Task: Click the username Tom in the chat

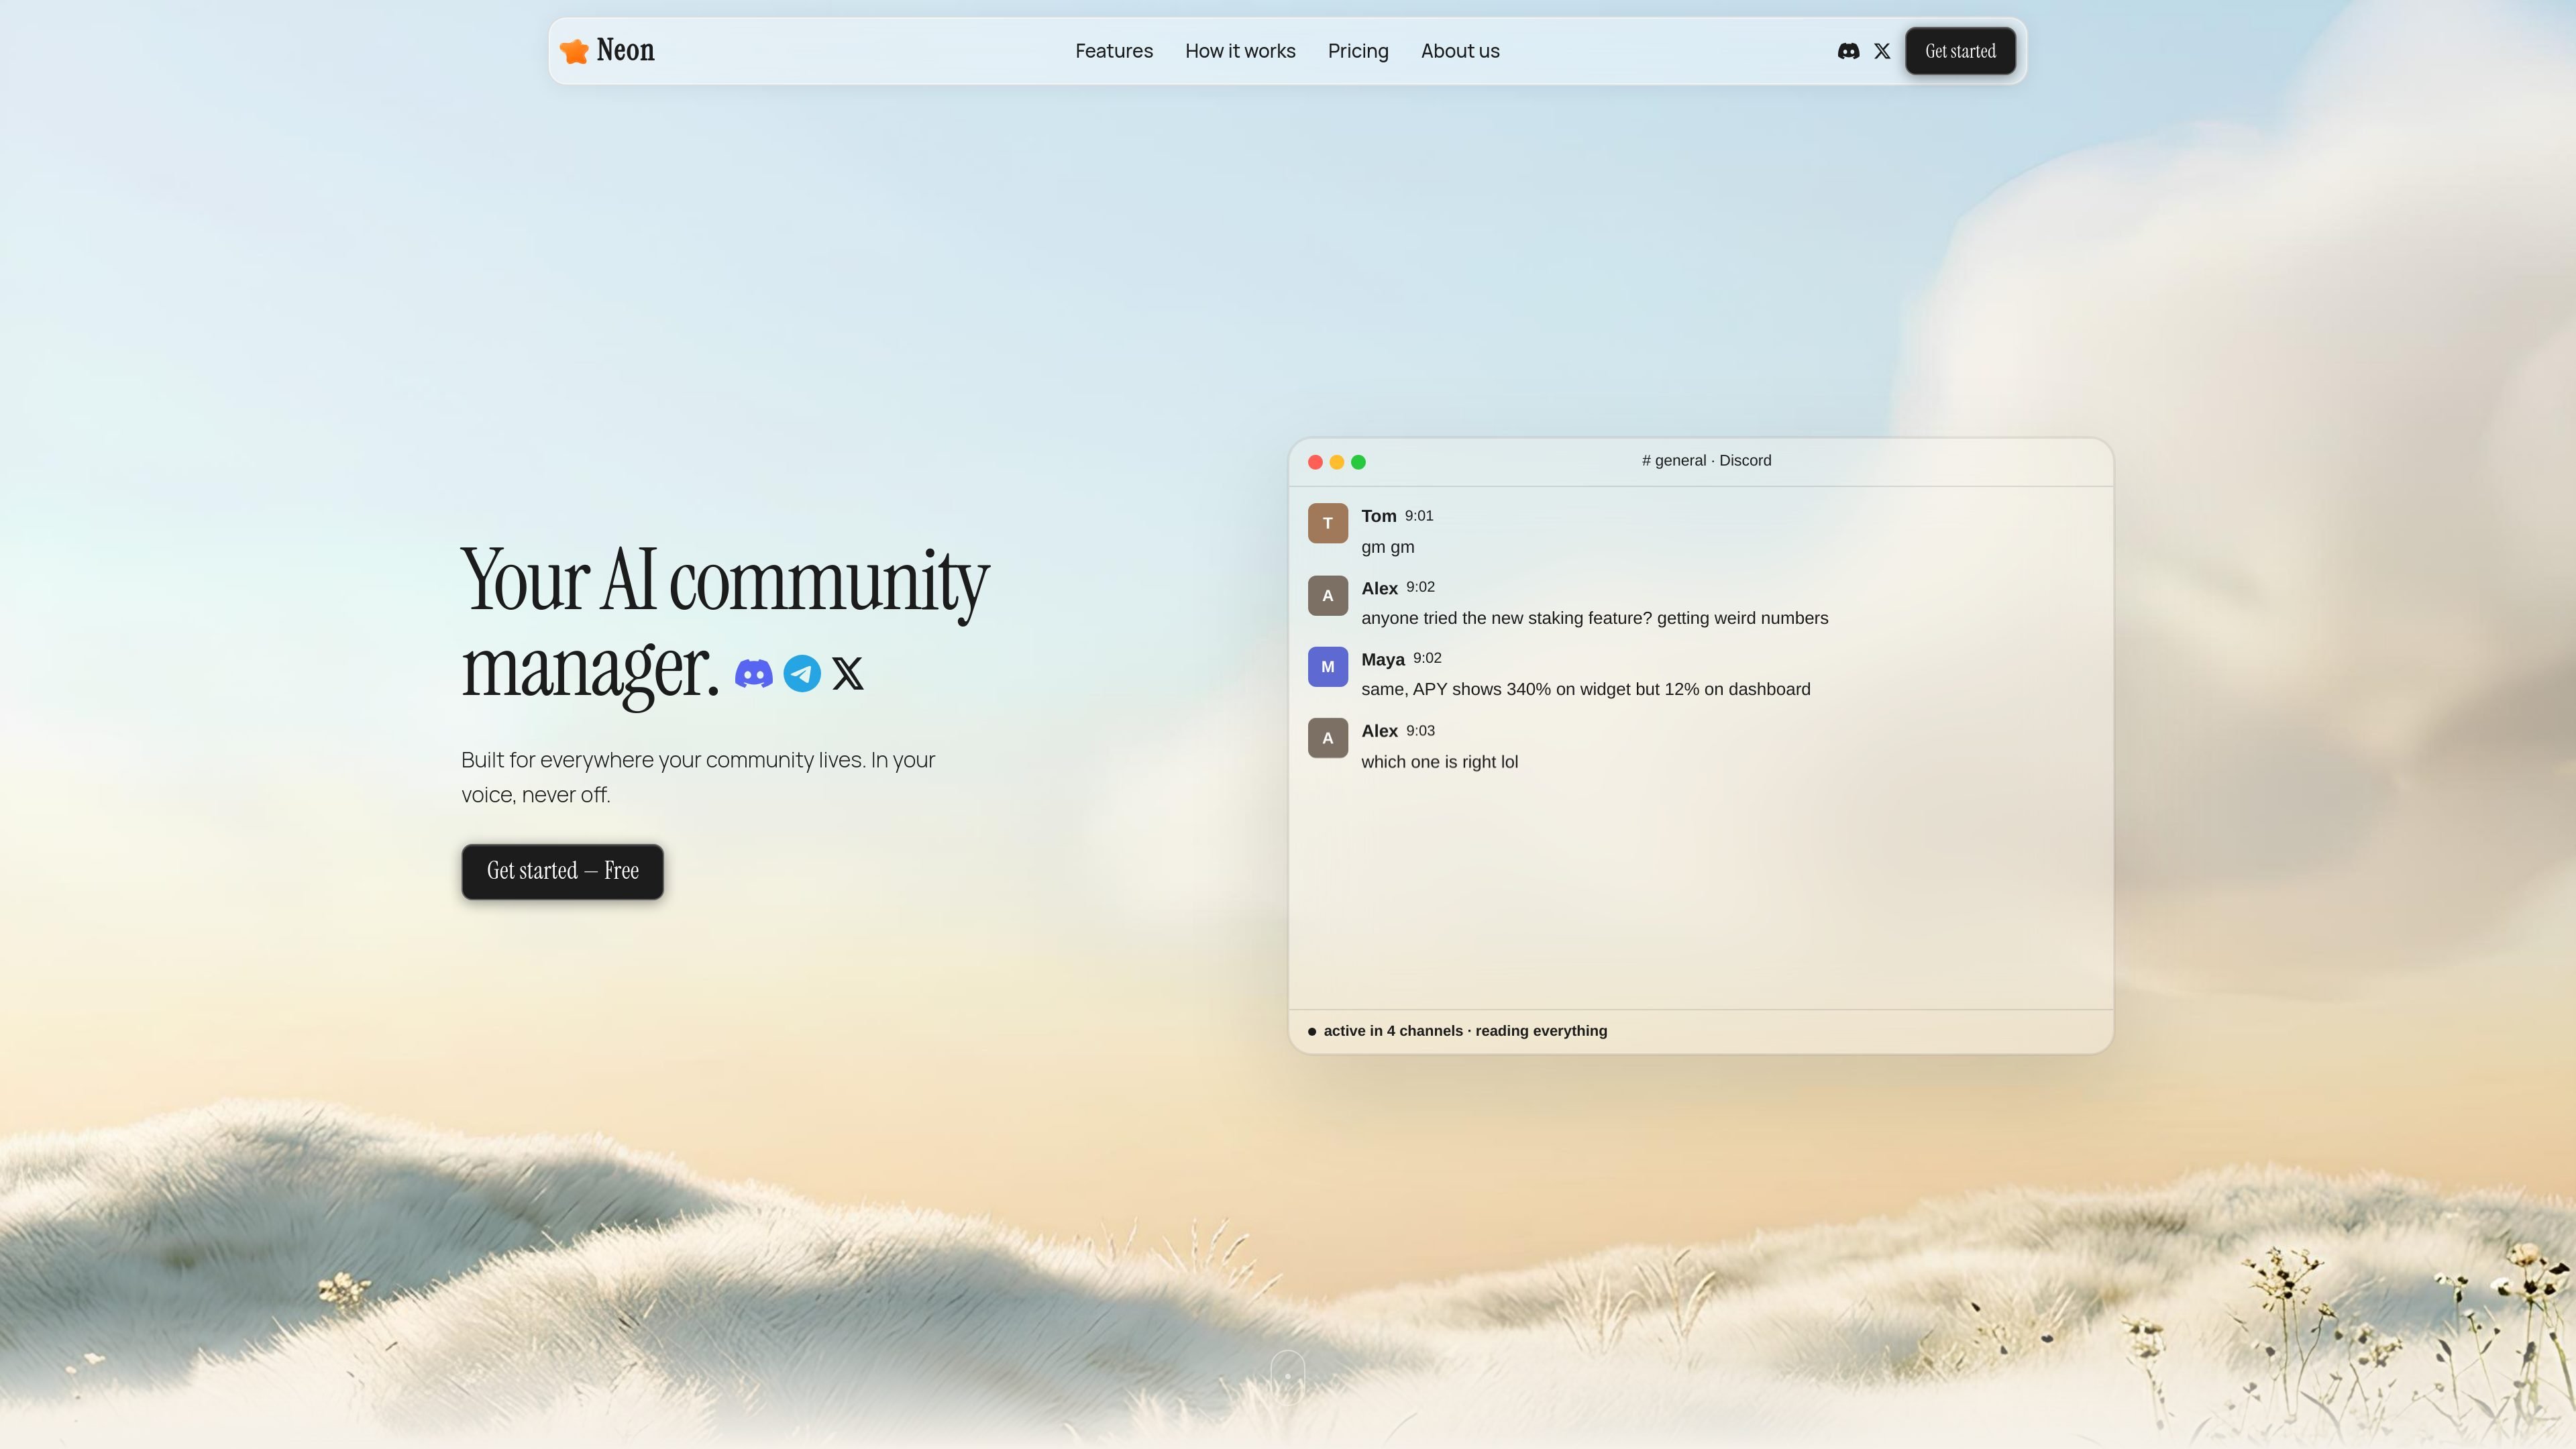Action: [x=1378, y=516]
